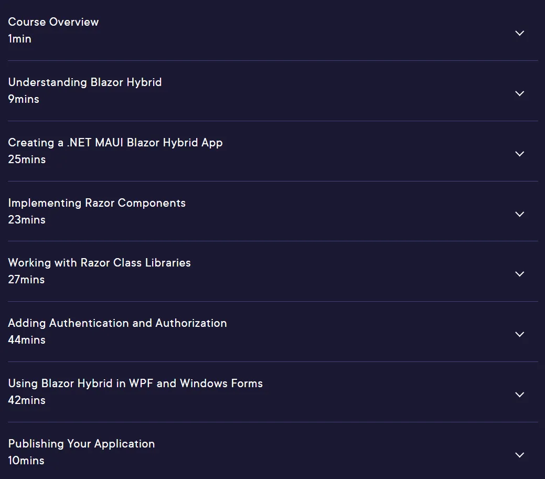
Task: Expand Using Blazor Hybrid in WPF chevron
Action: coord(520,395)
